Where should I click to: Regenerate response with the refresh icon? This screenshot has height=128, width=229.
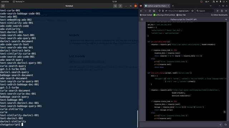tap(226, 125)
